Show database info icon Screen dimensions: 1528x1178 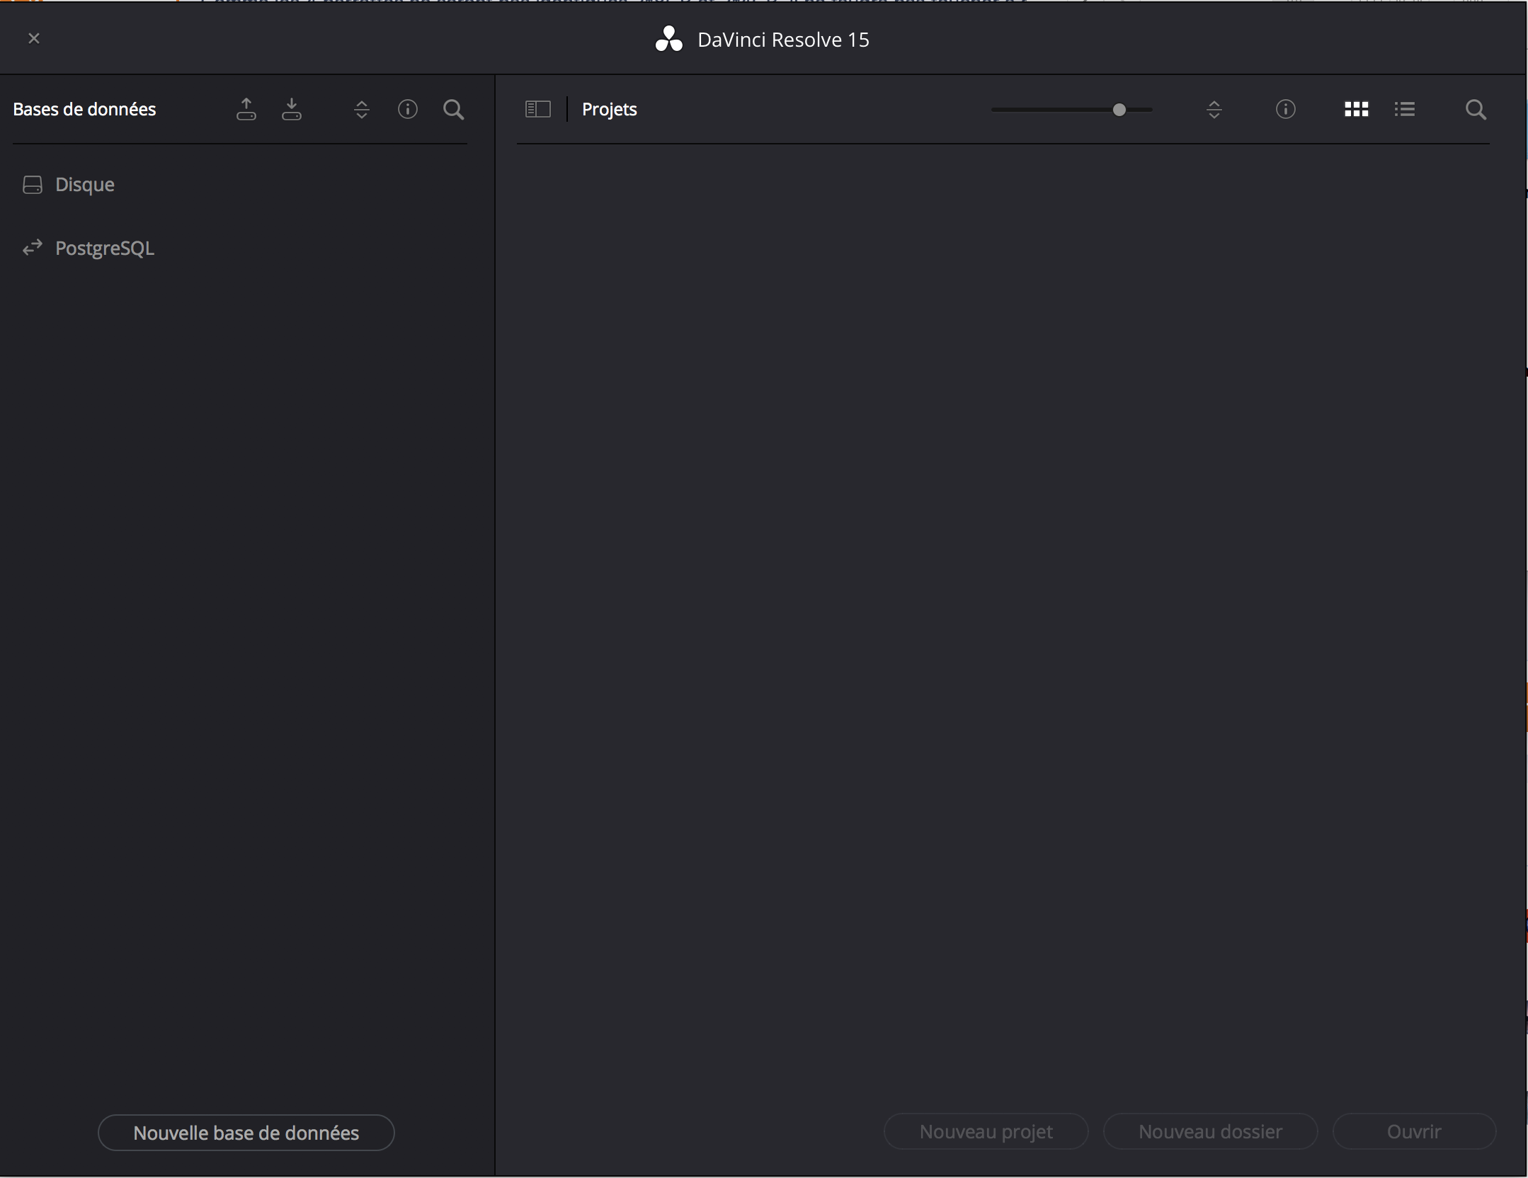pos(408,109)
